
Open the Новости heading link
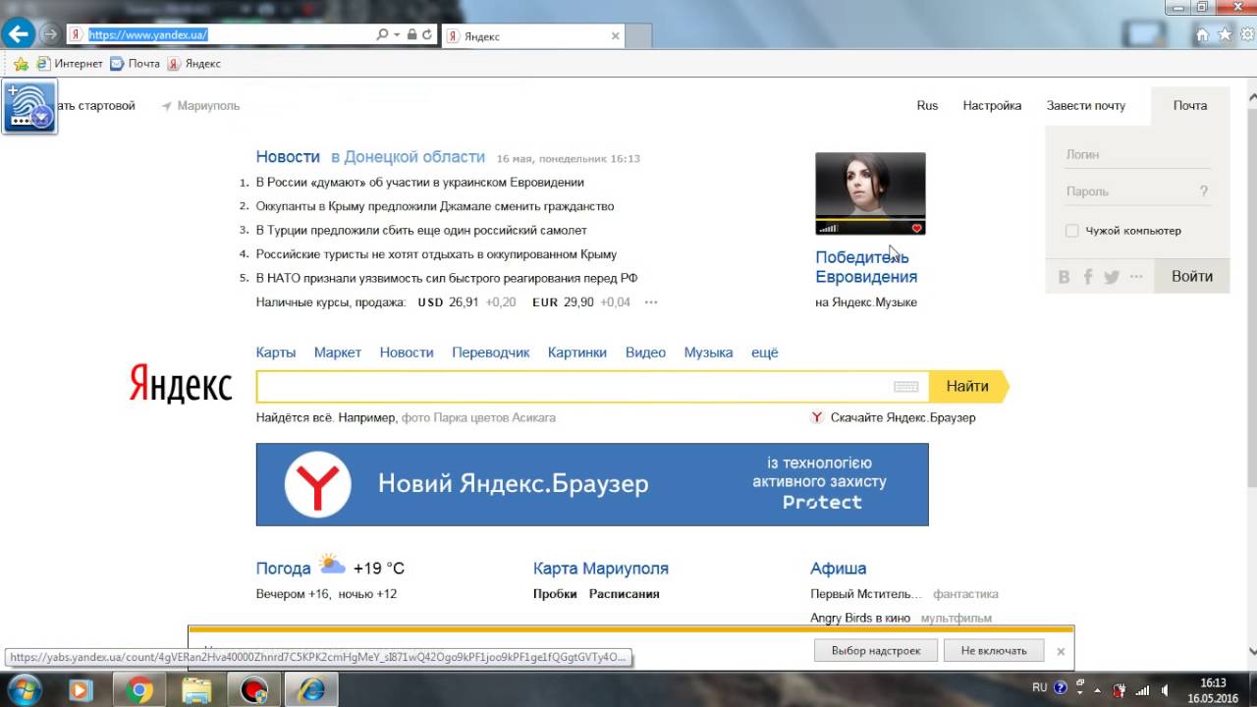point(288,157)
